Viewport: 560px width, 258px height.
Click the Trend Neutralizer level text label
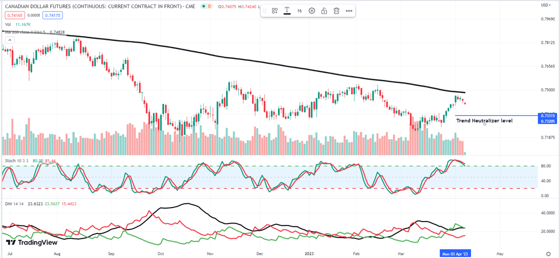coord(484,121)
